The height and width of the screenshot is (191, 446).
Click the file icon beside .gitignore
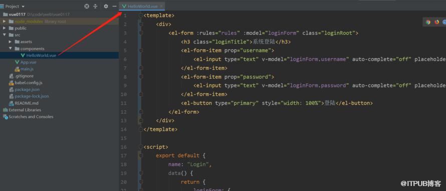point(12,76)
